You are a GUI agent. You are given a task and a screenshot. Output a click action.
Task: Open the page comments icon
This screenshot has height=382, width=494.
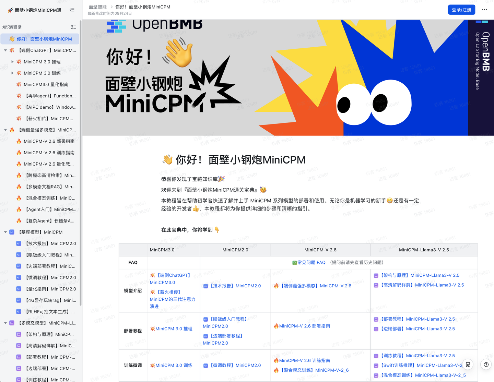[468, 365]
